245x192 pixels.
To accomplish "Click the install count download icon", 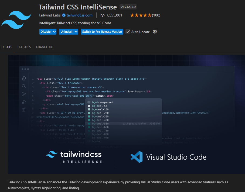I will click(x=103, y=15).
